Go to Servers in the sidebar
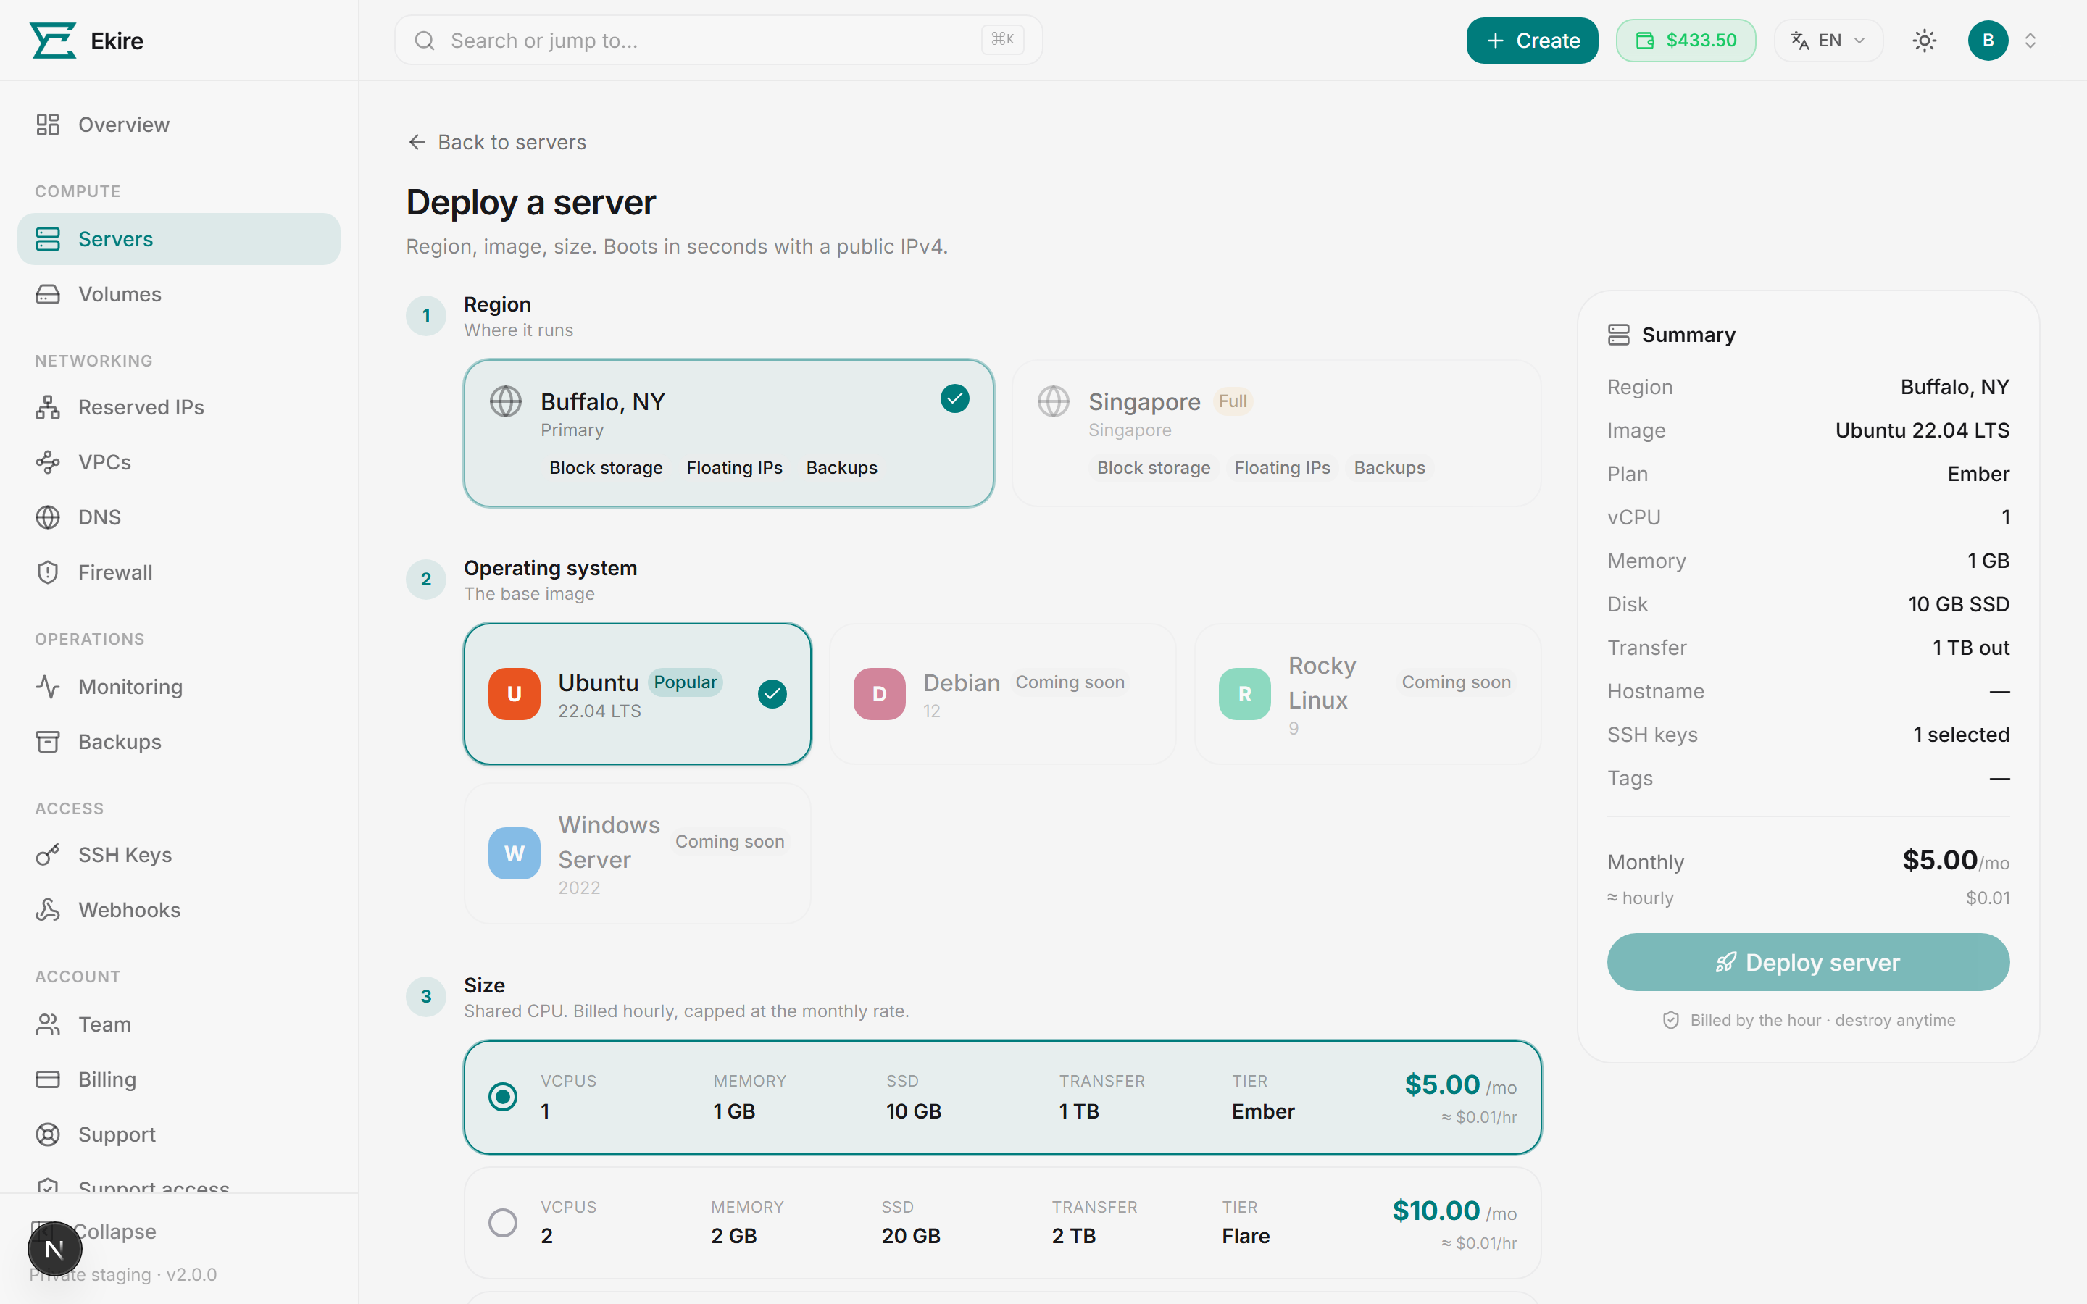 [178, 239]
